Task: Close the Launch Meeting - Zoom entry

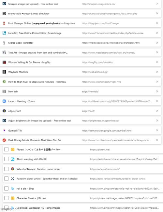Action: click(157, 101)
